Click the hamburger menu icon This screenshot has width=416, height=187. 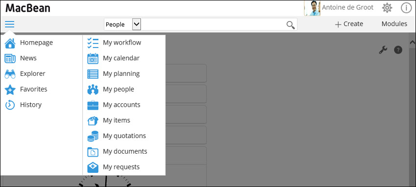pyautogui.click(x=10, y=24)
